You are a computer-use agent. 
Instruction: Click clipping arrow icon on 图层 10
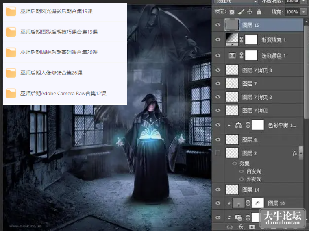pos(229,203)
